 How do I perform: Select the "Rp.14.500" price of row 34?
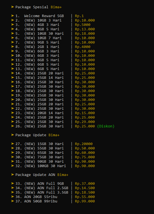point(85,188)
